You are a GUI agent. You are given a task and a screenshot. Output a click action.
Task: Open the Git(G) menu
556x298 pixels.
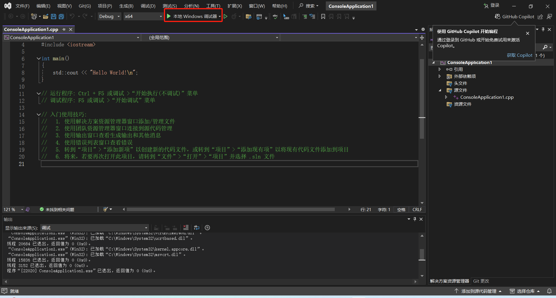tap(85, 6)
